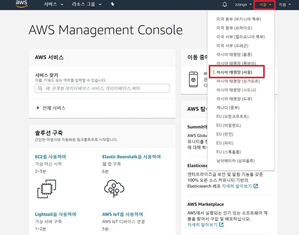Open the Lightsail을 사용하여 link

pyautogui.click(x=55, y=214)
